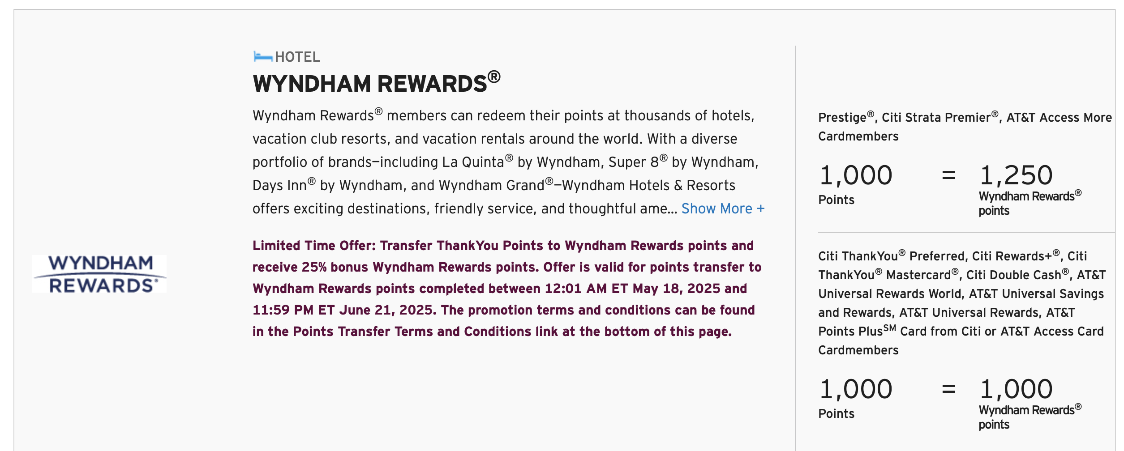Click the "Wyndham Rewards points" label under 1,000

click(1030, 417)
